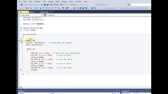Toggle the pin on main.c tab
168x94 pixels.
pyautogui.click(x=25, y=12)
